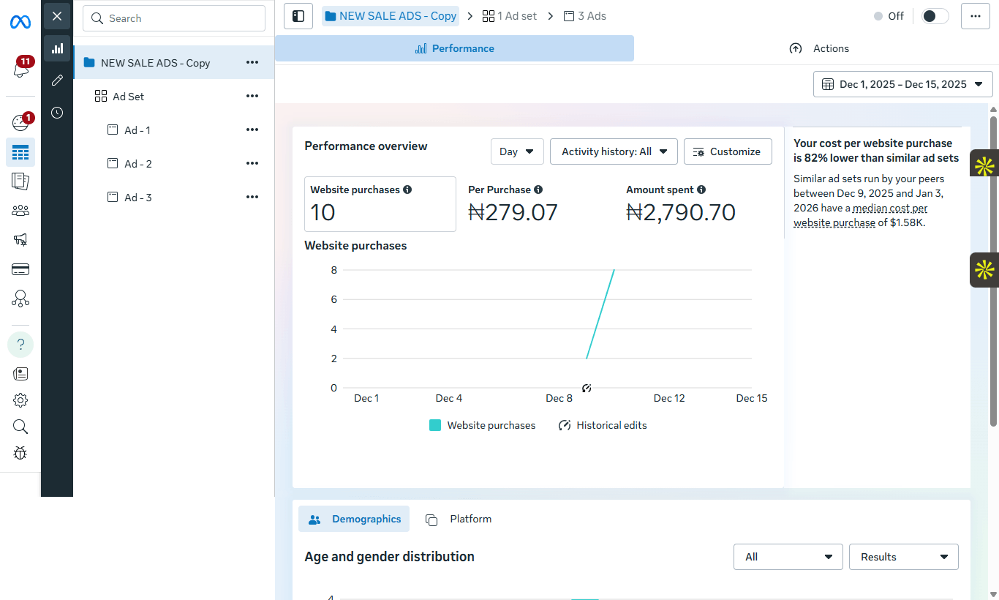Viewport: 999px width, 600px height.
Task: Toggle the side panel layout button
Action: point(298,16)
